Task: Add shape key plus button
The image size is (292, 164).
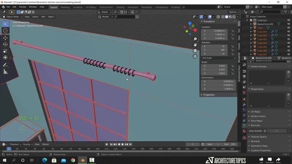Action: pos(288,95)
